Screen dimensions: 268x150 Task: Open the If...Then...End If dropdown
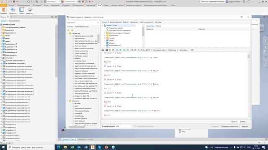[x=145, y=50]
